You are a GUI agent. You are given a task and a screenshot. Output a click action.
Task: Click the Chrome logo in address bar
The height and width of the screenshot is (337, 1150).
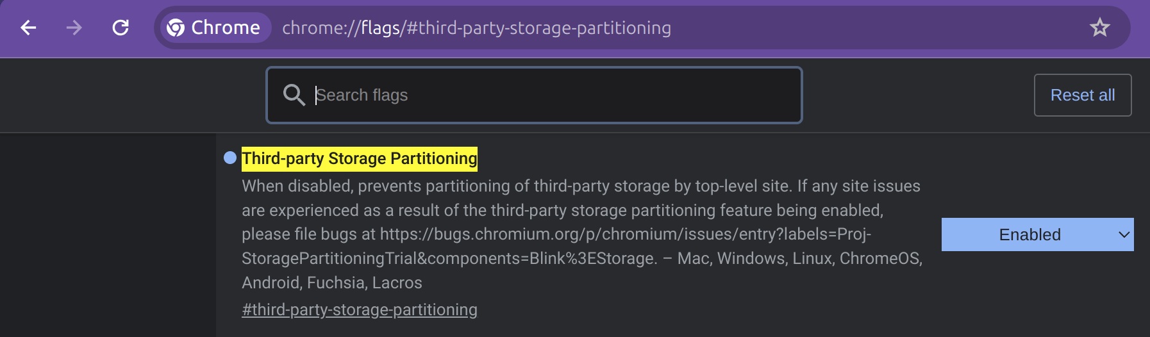click(176, 28)
